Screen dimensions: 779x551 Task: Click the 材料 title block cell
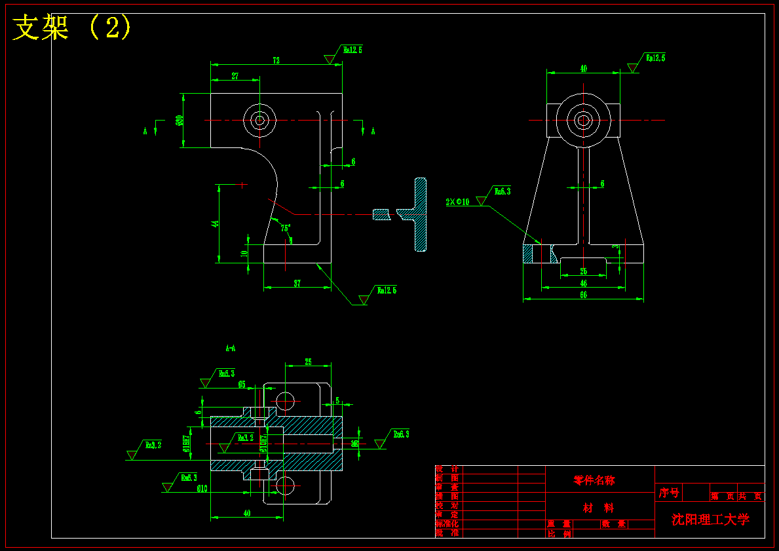599,508
